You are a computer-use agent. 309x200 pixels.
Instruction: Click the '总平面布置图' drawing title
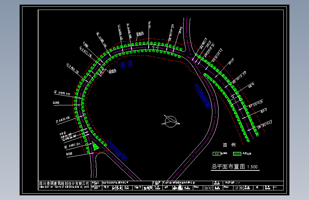click(x=228, y=167)
